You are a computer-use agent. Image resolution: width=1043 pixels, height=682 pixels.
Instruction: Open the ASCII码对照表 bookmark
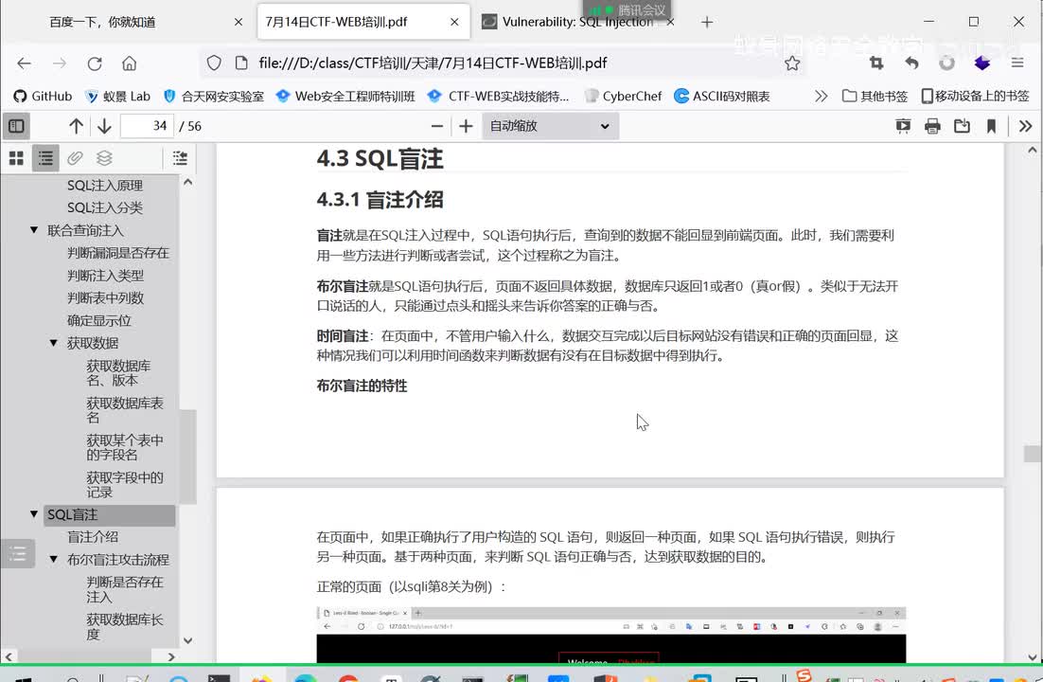[x=722, y=96]
